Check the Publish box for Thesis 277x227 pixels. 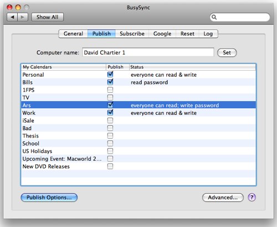(x=110, y=136)
